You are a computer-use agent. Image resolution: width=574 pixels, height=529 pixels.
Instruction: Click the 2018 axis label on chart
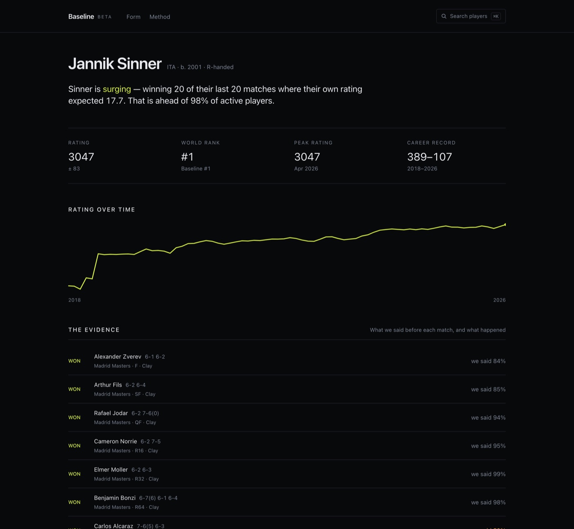pos(75,300)
